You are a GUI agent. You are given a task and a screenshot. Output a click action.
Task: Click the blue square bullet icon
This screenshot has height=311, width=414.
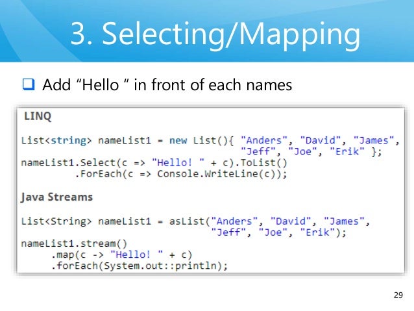pyautogui.click(x=29, y=84)
